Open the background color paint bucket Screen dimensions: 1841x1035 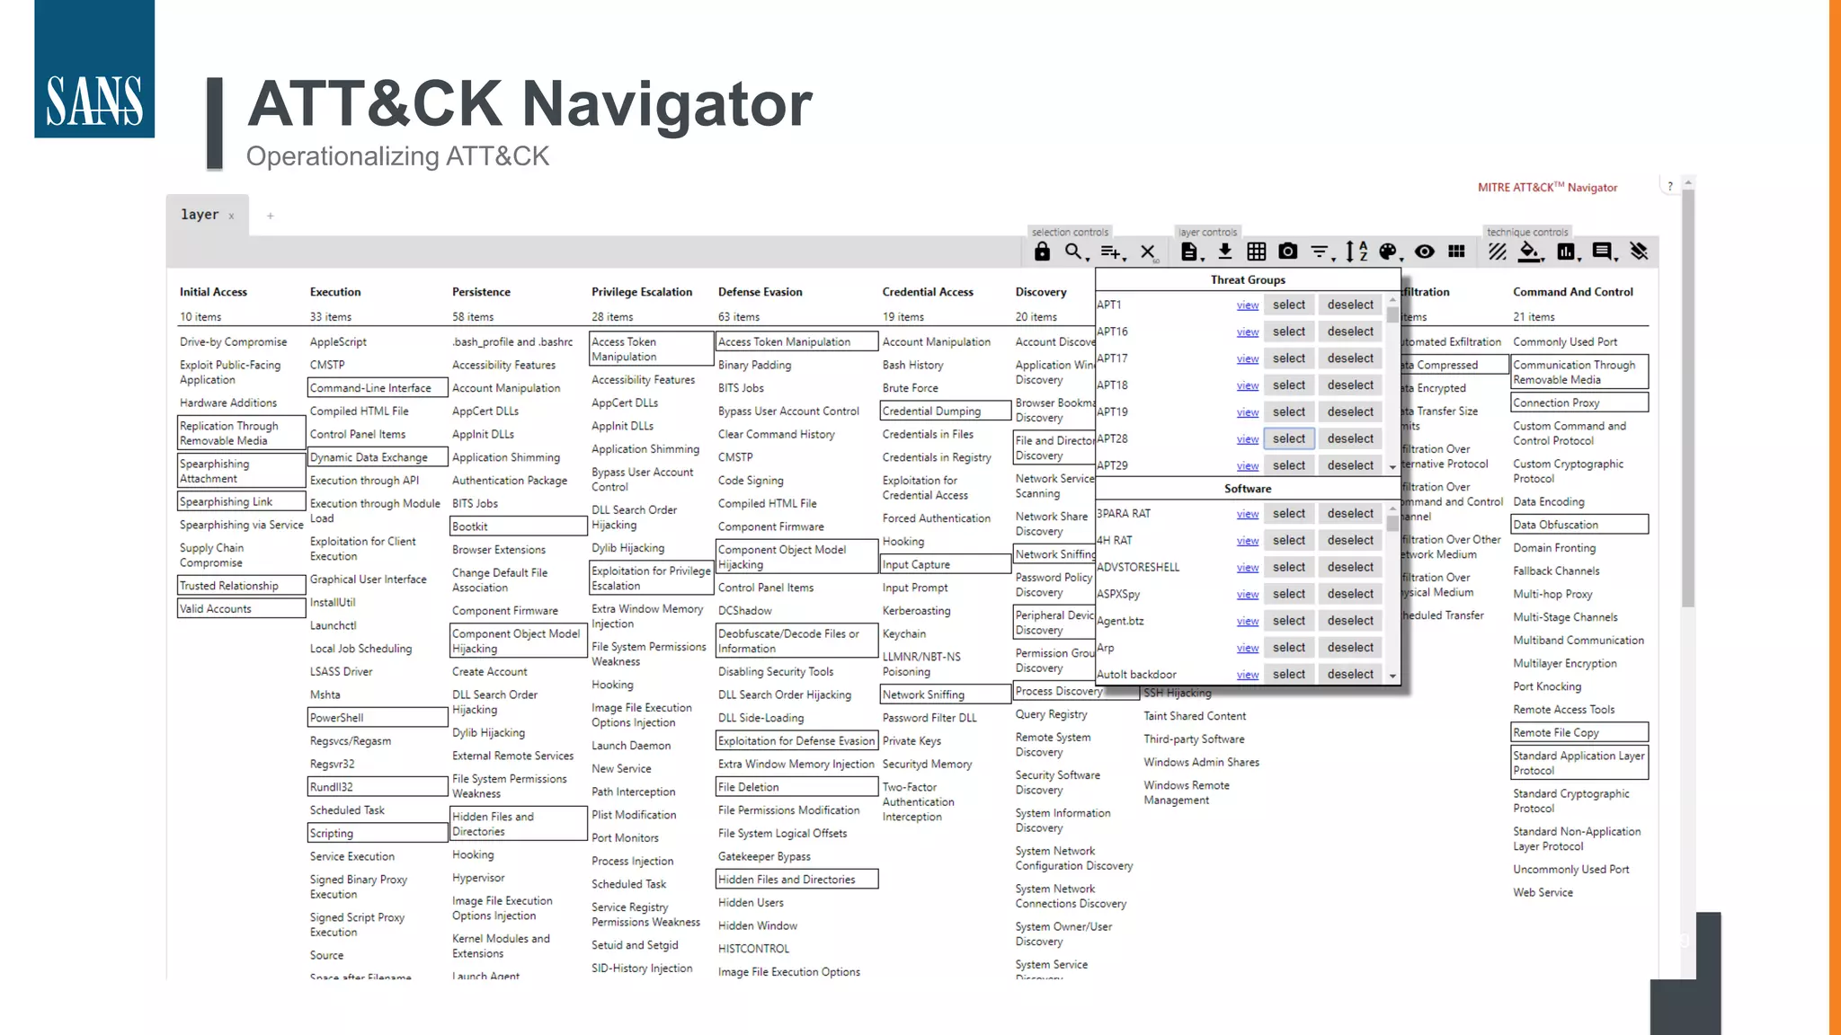[1528, 252]
